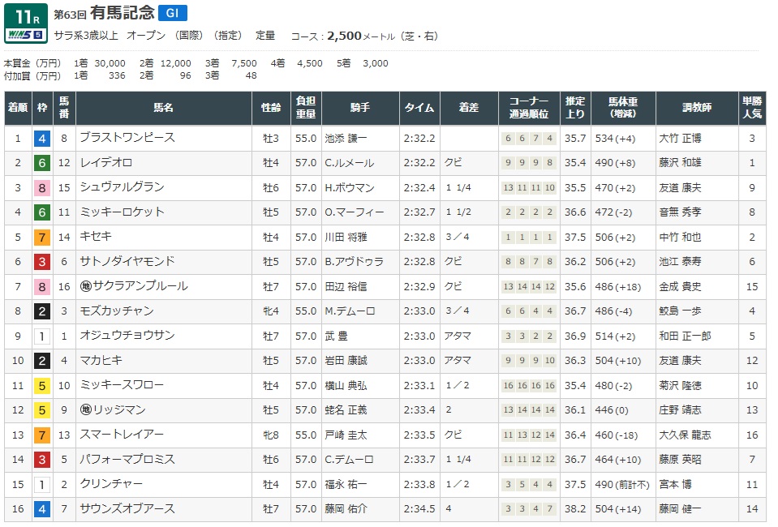Click the WIN5 logo icon
Screen dimensions: 778x527
pyautogui.click(x=24, y=36)
